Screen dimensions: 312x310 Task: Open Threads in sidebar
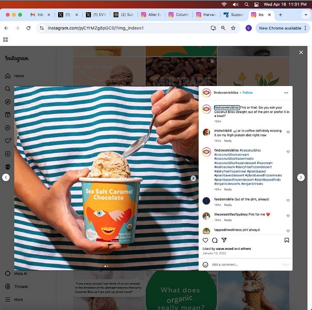(16, 287)
